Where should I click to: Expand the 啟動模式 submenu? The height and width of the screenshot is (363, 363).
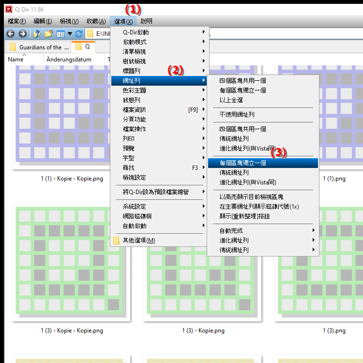159,42
